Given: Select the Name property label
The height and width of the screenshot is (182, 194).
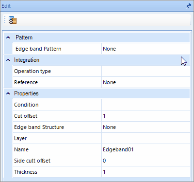Looking at the screenshot, I should [21, 149].
